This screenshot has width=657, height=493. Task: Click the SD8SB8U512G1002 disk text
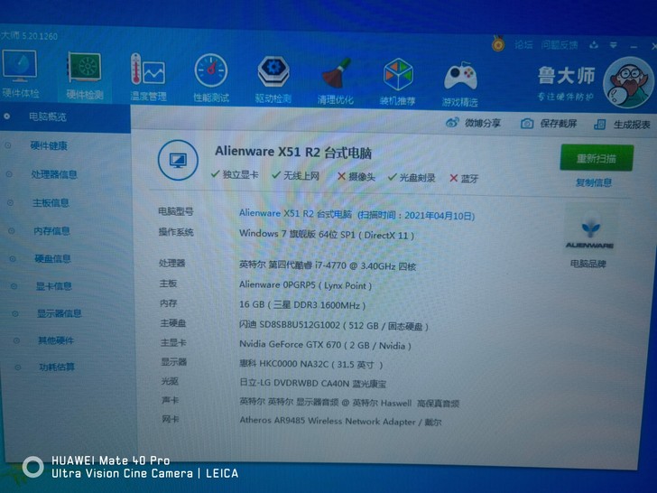pos(334,325)
